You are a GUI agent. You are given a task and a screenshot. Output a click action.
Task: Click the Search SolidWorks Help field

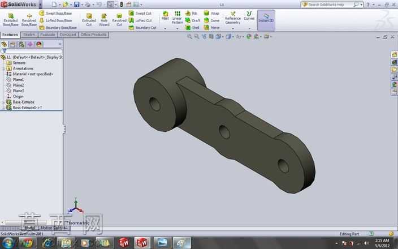point(330,5)
